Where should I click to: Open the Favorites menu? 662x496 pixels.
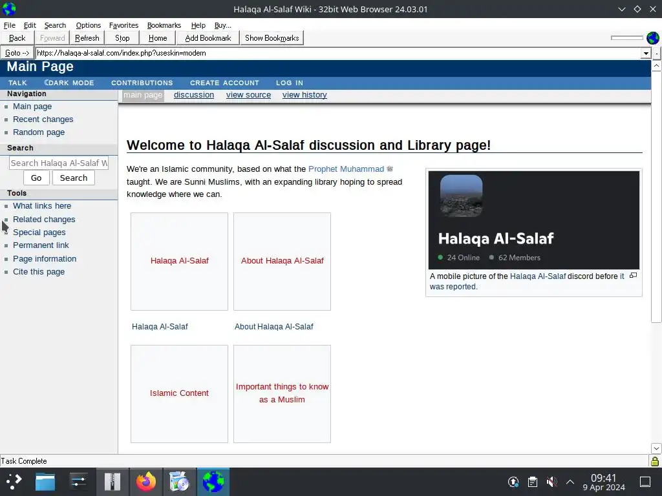[123, 25]
